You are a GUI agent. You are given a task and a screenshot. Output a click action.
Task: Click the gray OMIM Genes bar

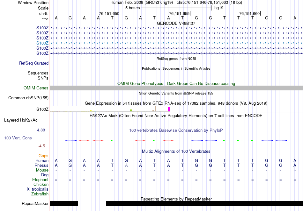[176, 88]
